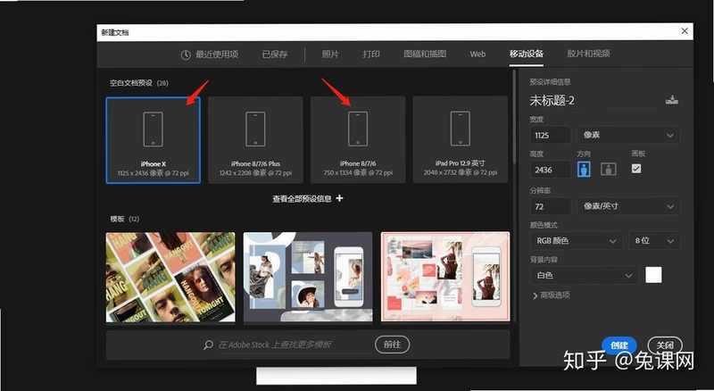Click the 高度 height field showing 2436
The image size is (714, 391).
pyautogui.click(x=551, y=170)
